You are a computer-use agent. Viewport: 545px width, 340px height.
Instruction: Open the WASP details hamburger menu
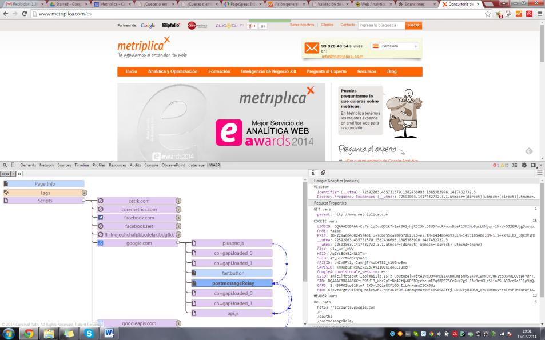tap(540, 173)
